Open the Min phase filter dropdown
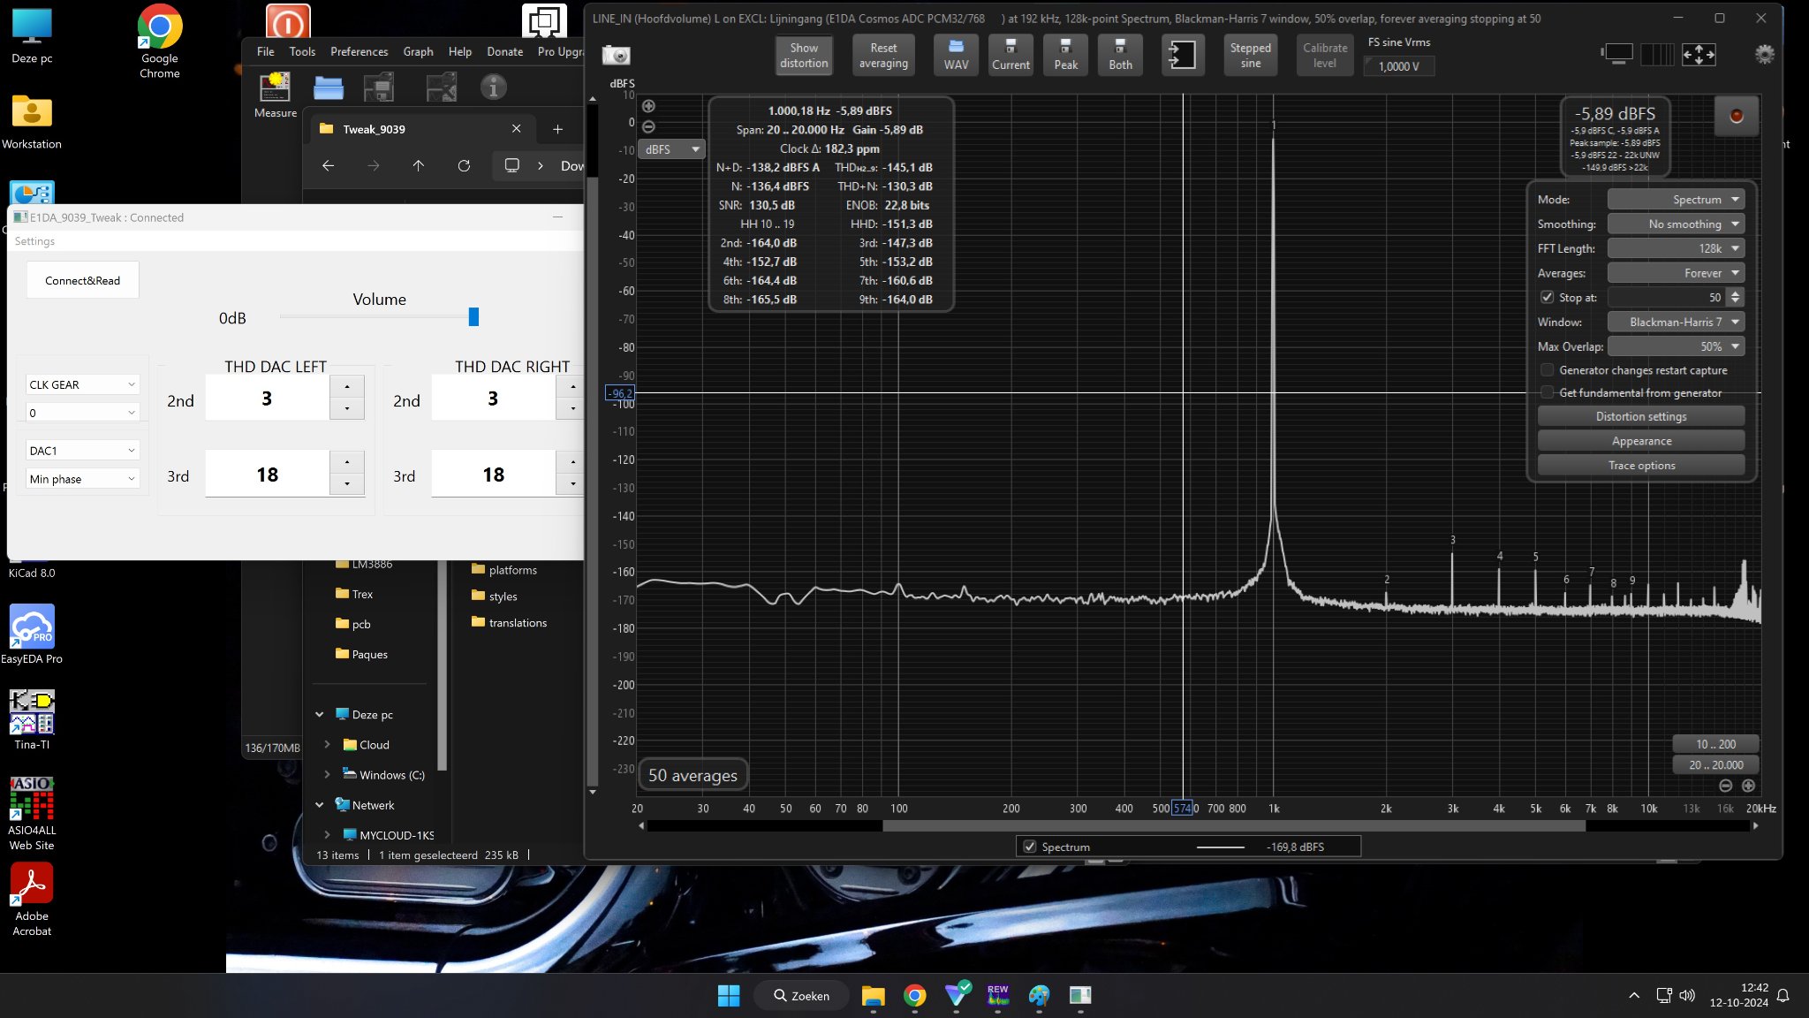Screen dimensions: 1809x1018 click(82, 479)
